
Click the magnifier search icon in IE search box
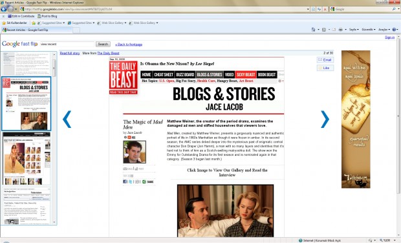pos(394,9)
